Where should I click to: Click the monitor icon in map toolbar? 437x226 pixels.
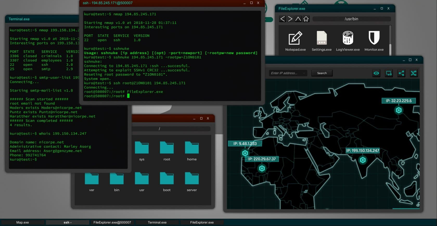(x=389, y=73)
